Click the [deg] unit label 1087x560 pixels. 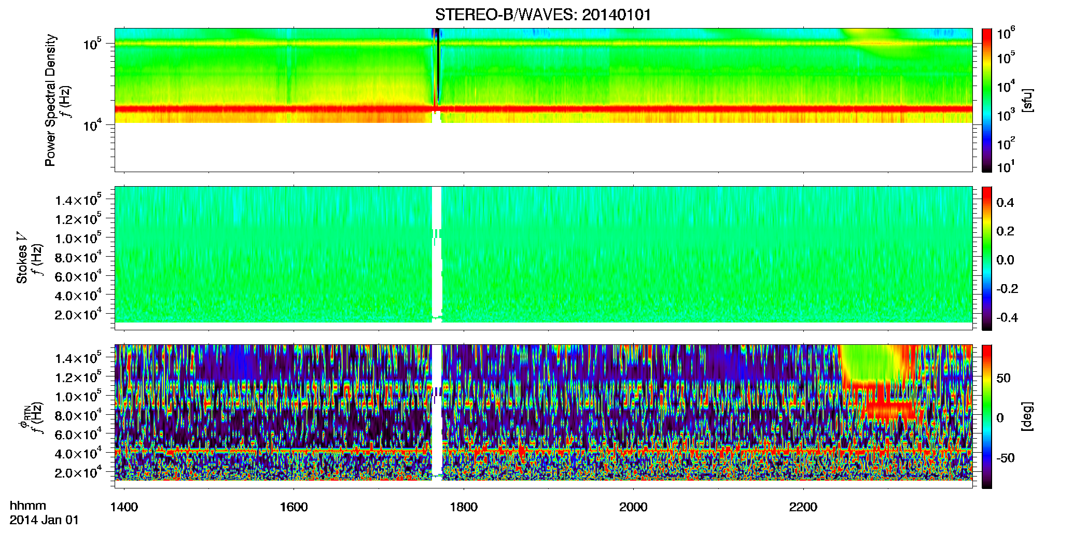[1027, 416]
